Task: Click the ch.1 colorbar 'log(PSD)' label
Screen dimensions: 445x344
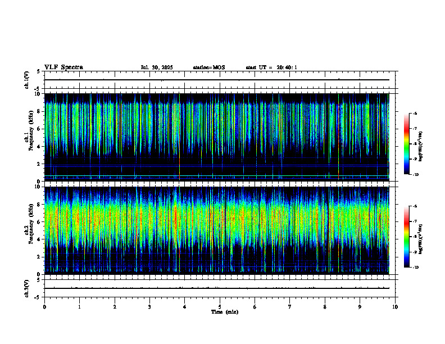Action: point(421,147)
